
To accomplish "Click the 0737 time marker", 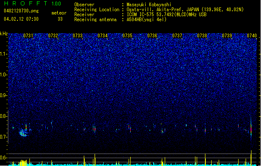I will point(177,36).
